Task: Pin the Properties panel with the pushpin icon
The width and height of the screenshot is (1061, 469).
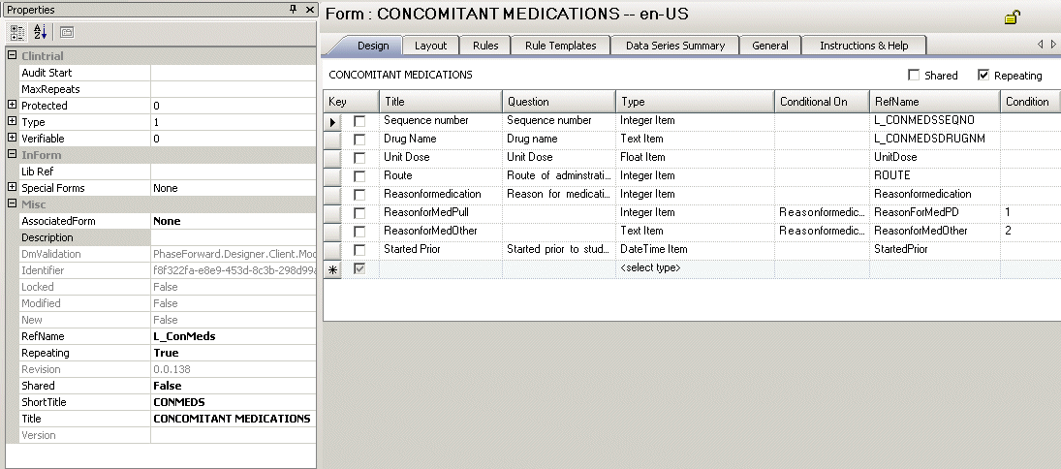Action: (294, 9)
